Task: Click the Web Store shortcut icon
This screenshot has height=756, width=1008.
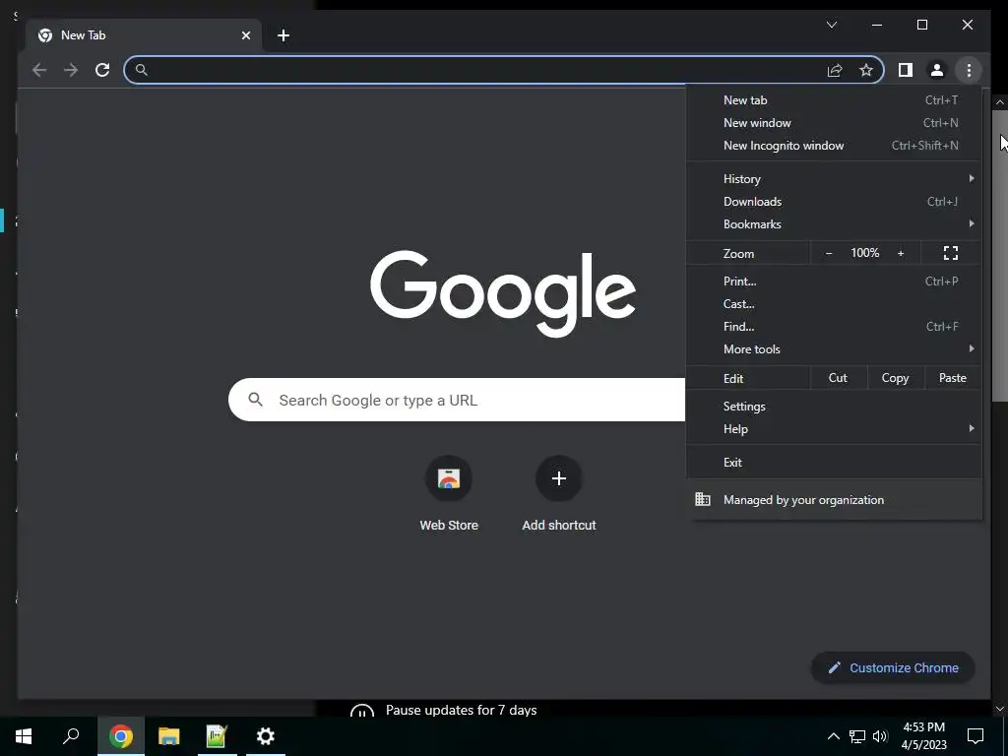Action: (x=449, y=478)
